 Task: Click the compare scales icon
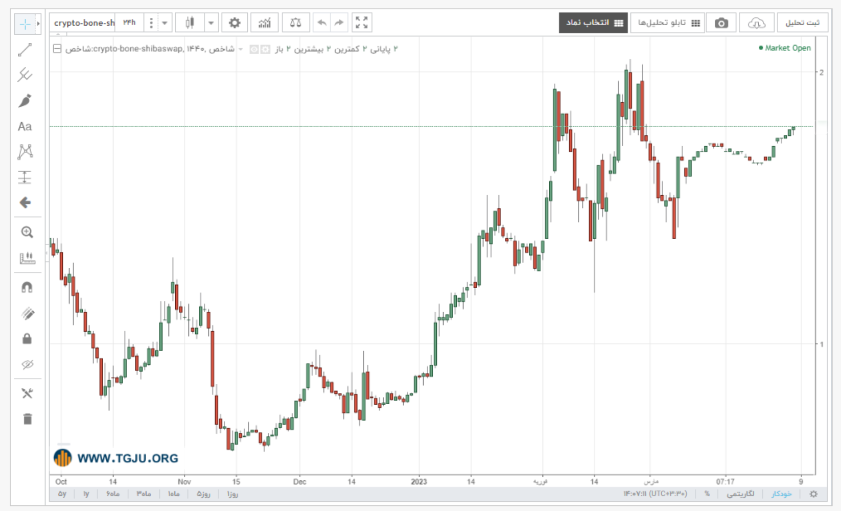295,23
